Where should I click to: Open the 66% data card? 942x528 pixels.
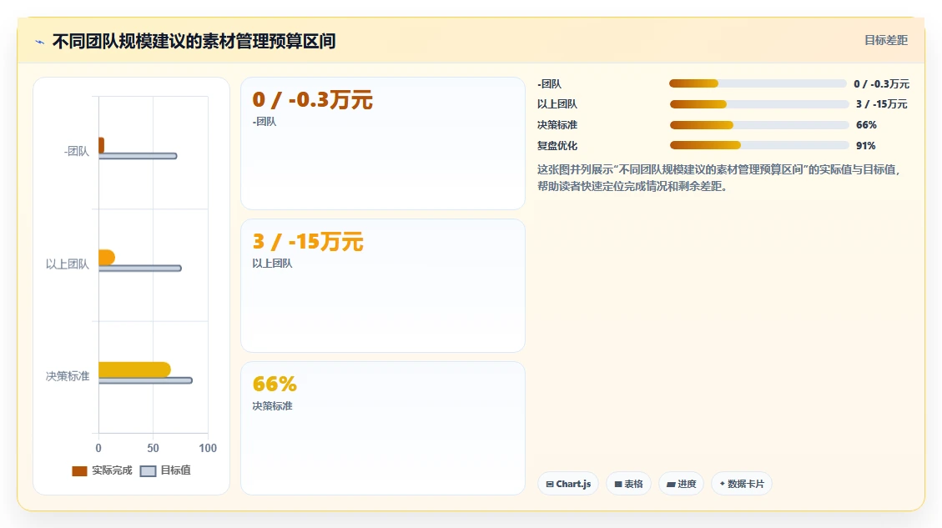[383, 428]
